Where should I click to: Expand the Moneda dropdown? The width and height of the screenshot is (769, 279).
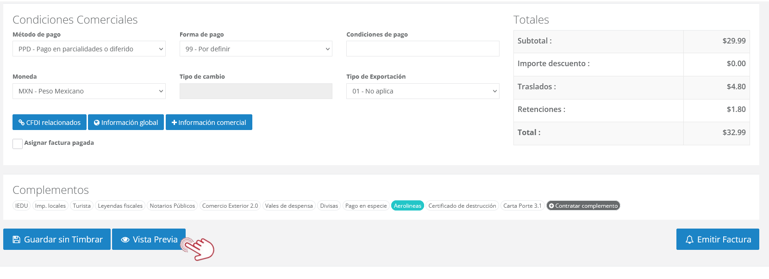click(89, 91)
